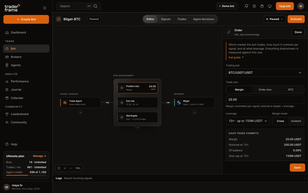The image size is (308, 193).
Task: Open Brokers in sidebar
Action: (26, 57)
